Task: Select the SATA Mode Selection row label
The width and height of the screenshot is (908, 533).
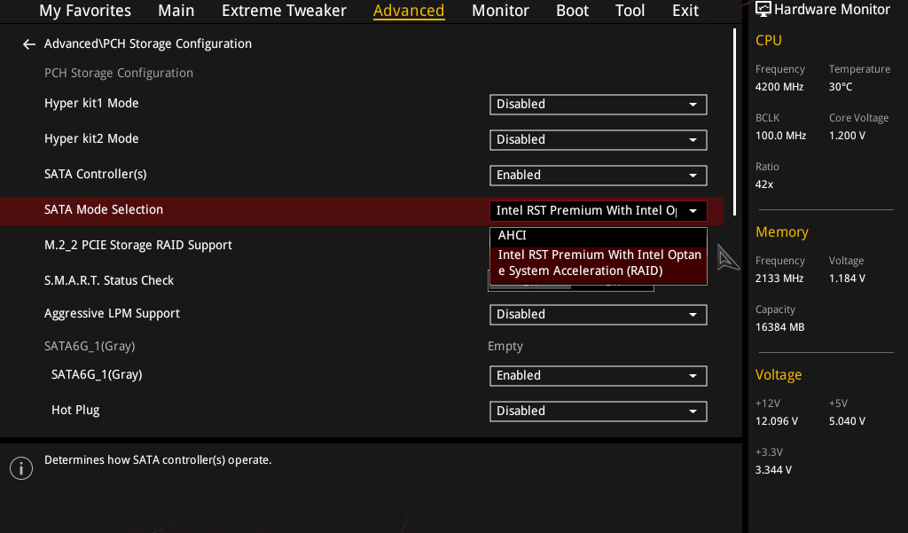Action: 104,209
